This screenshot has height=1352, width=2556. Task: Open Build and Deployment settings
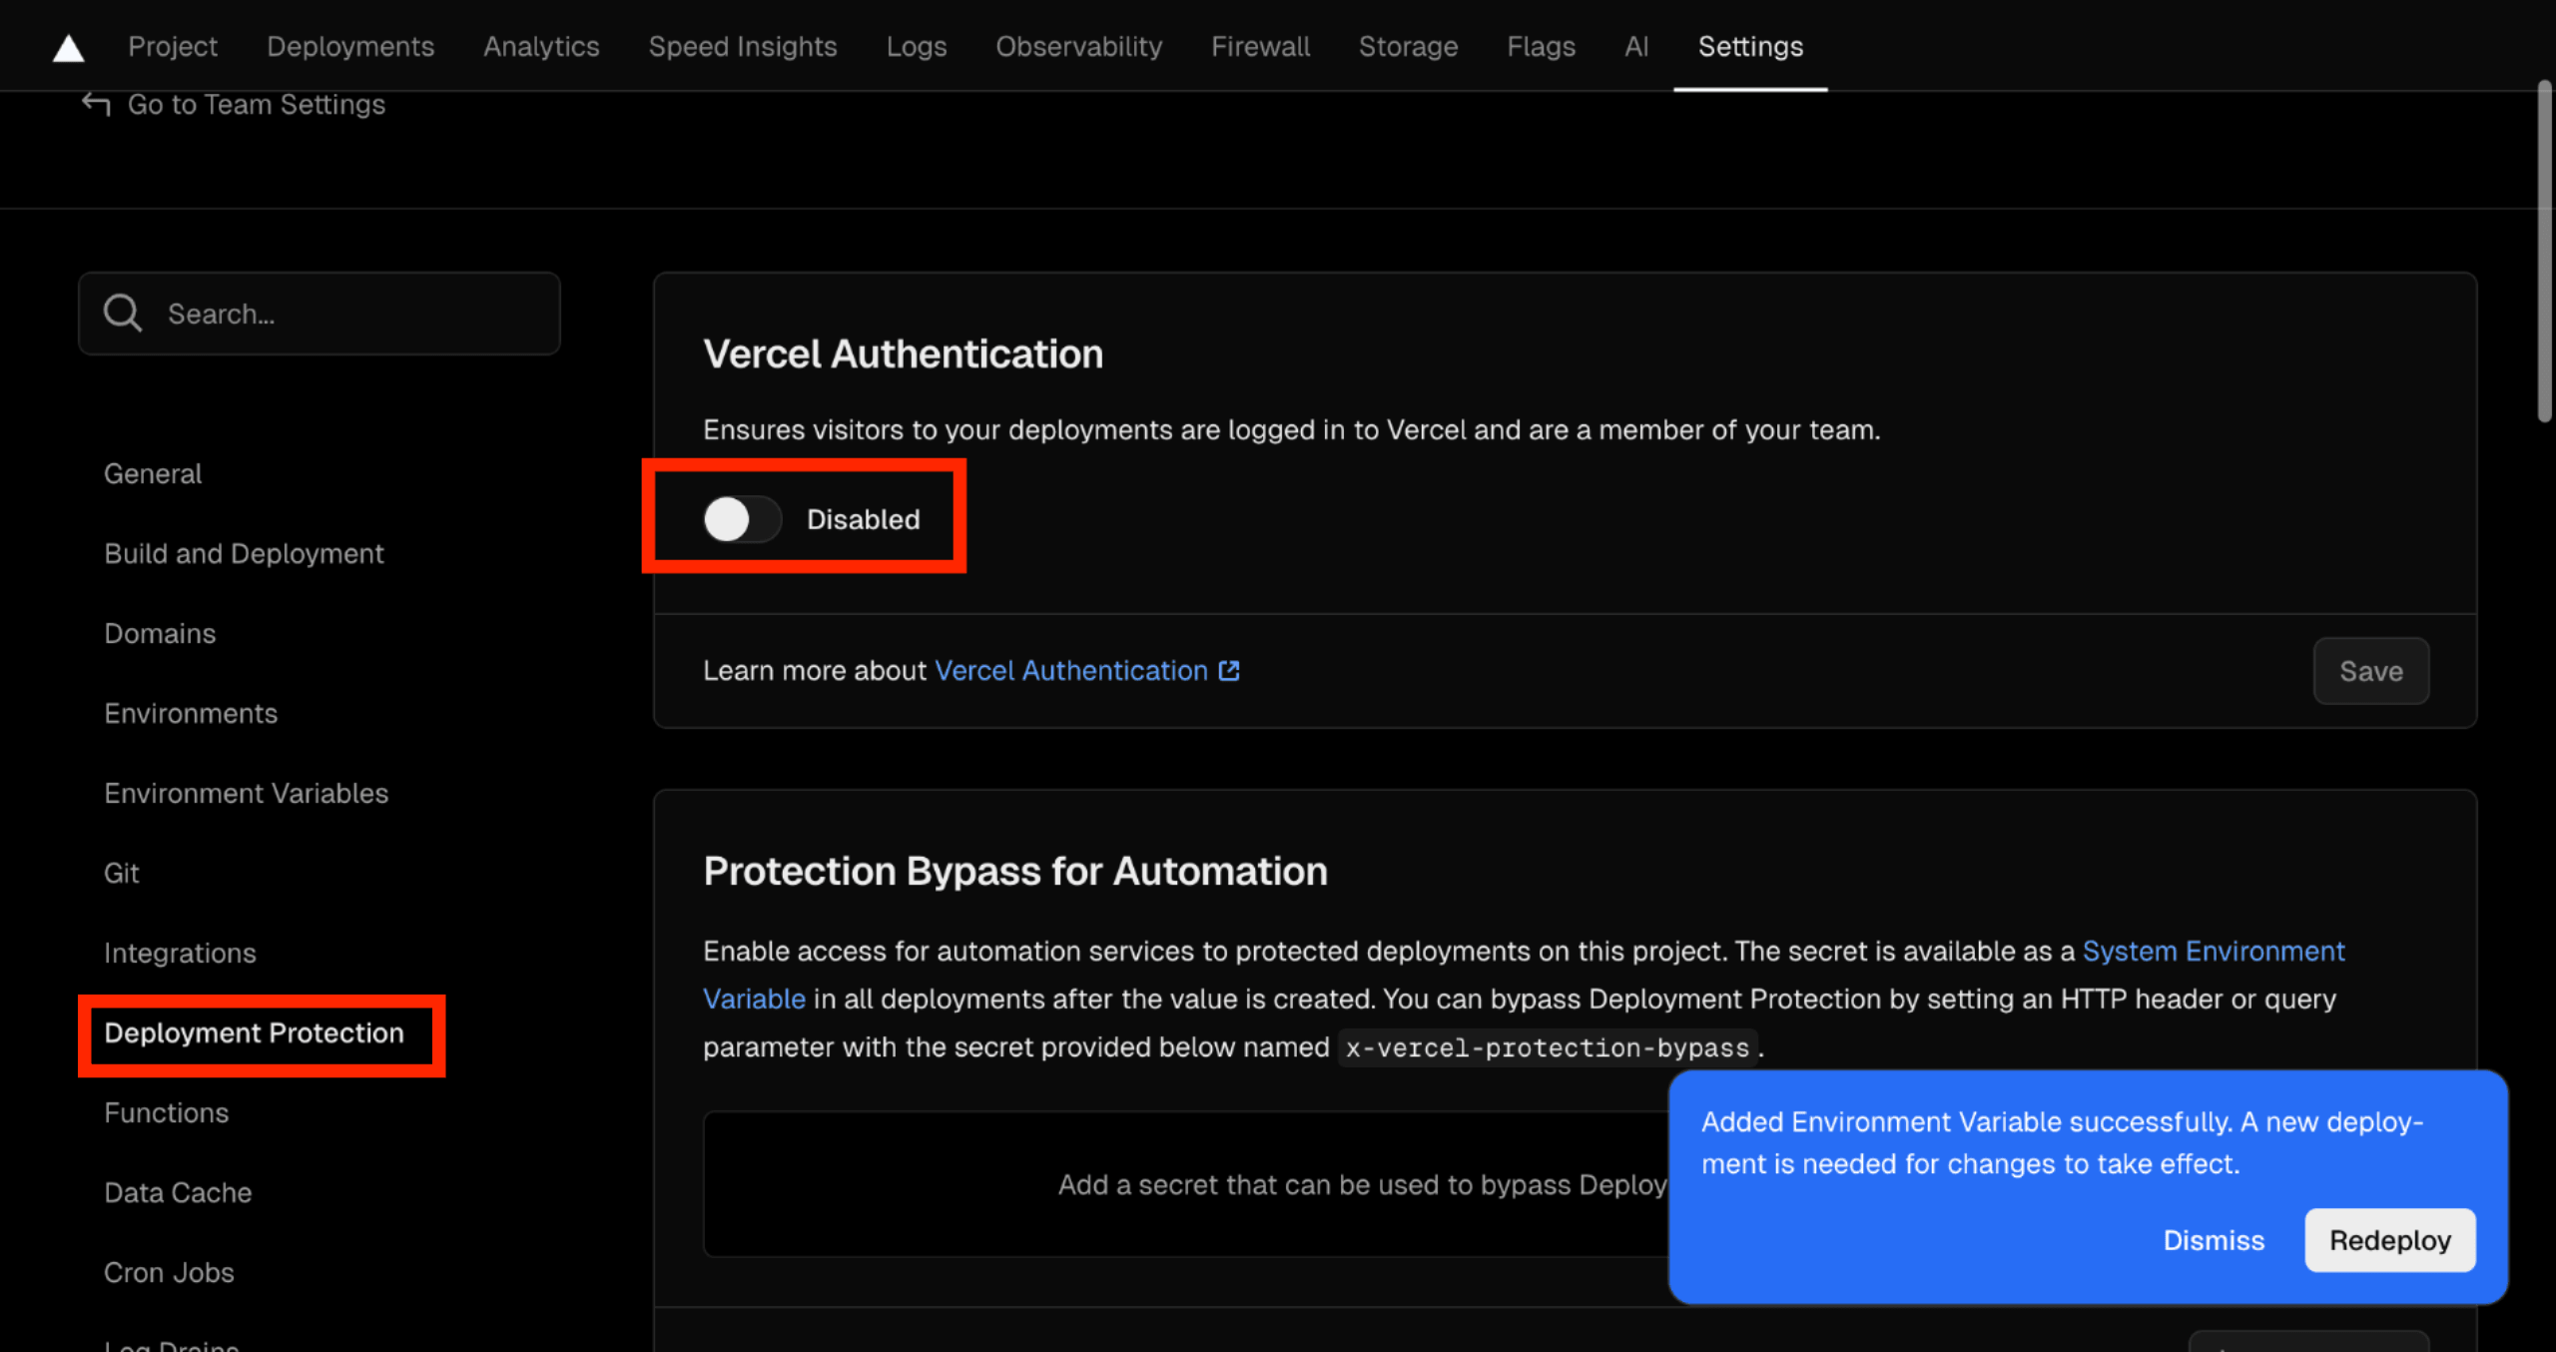tap(244, 553)
